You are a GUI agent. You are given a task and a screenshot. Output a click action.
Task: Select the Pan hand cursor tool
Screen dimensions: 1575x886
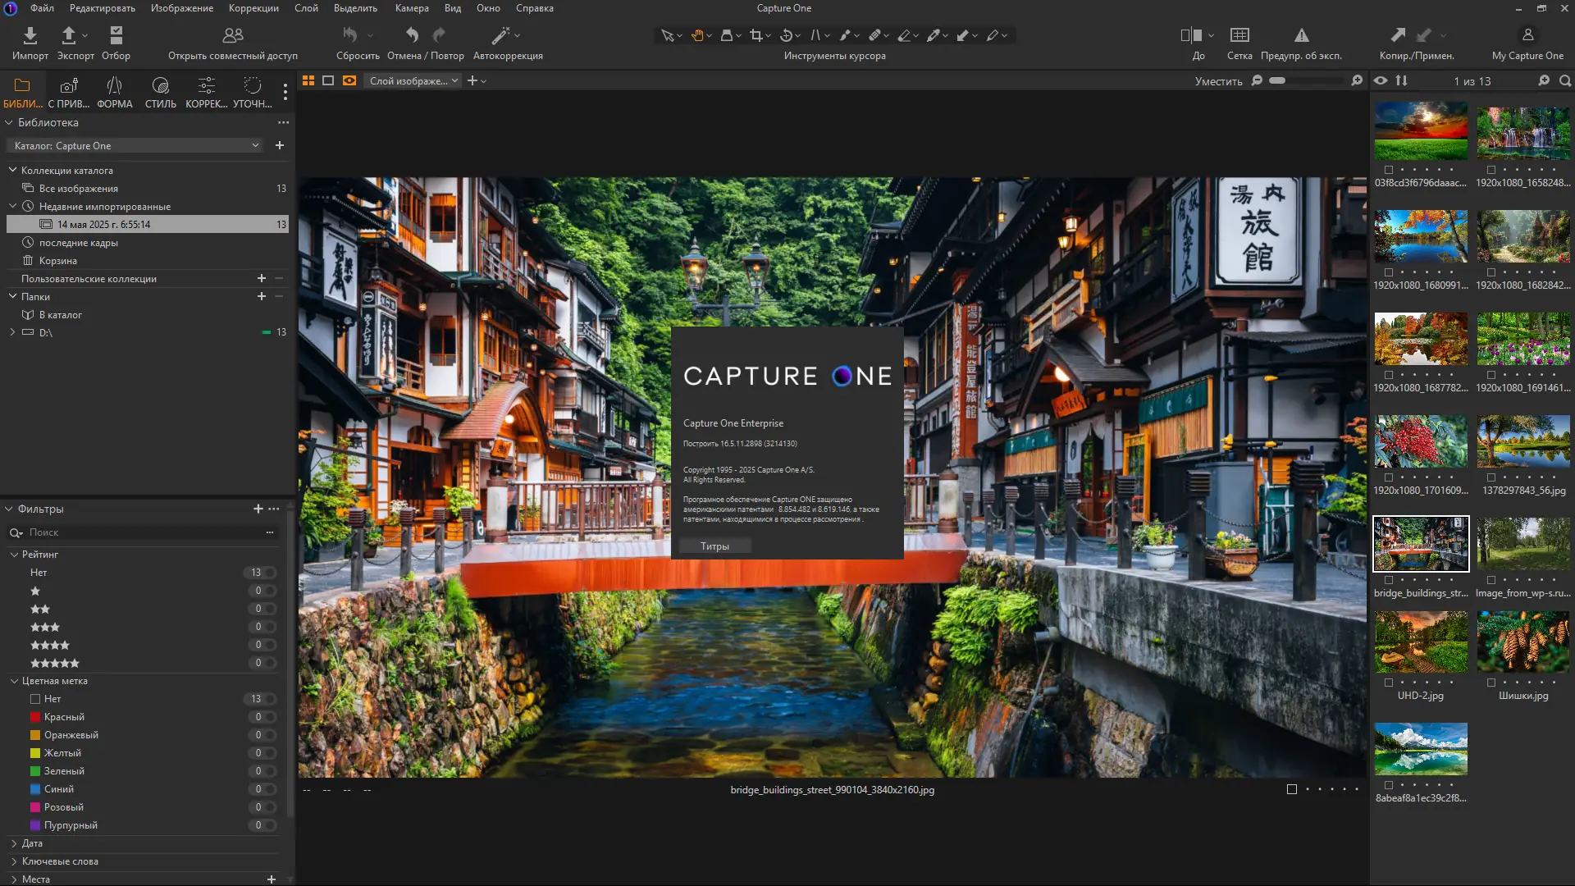coord(697,35)
